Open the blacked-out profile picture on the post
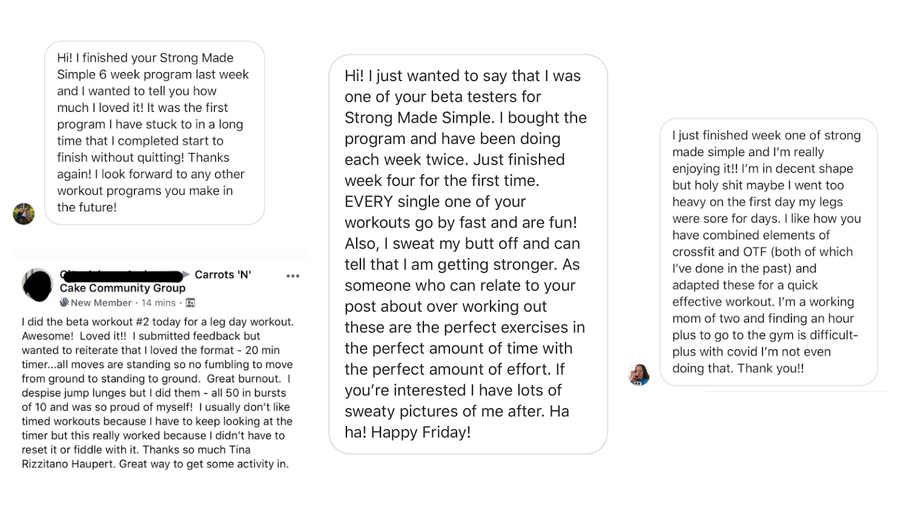This screenshot has width=912, height=506. [x=38, y=284]
